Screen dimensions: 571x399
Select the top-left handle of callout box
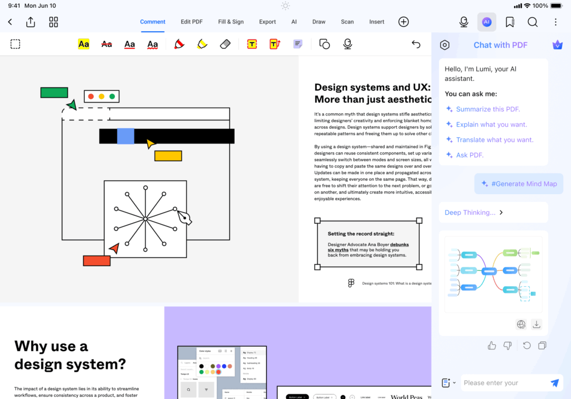click(x=317, y=220)
